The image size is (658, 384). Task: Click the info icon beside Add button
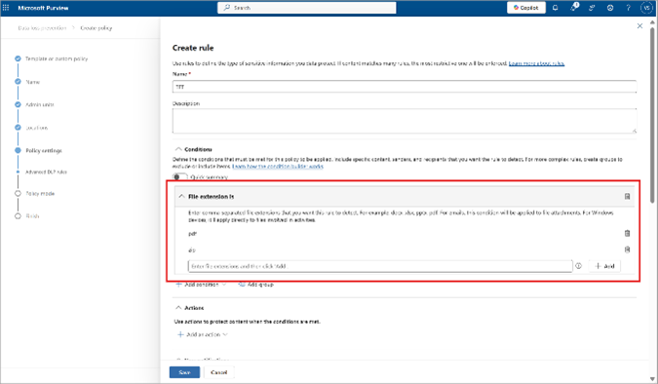coord(578,266)
